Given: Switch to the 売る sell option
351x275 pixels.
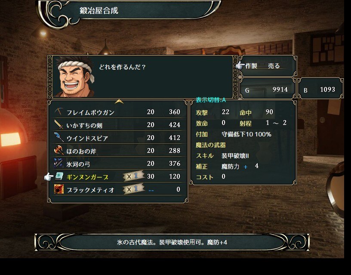Looking at the screenshot, I should pyautogui.click(x=274, y=66).
